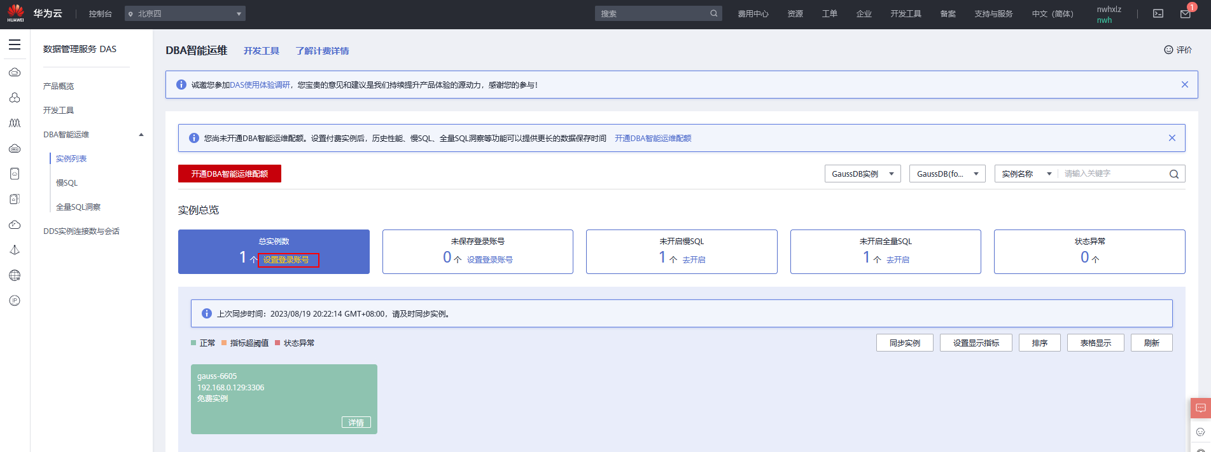Open 支持与服务 in the top menu

(x=993, y=13)
